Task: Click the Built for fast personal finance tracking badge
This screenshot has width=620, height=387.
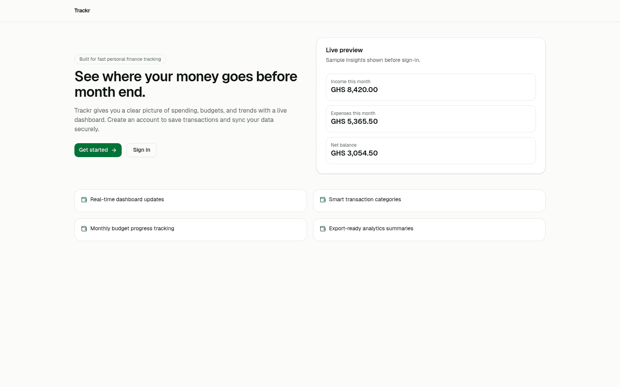Action: click(120, 59)
